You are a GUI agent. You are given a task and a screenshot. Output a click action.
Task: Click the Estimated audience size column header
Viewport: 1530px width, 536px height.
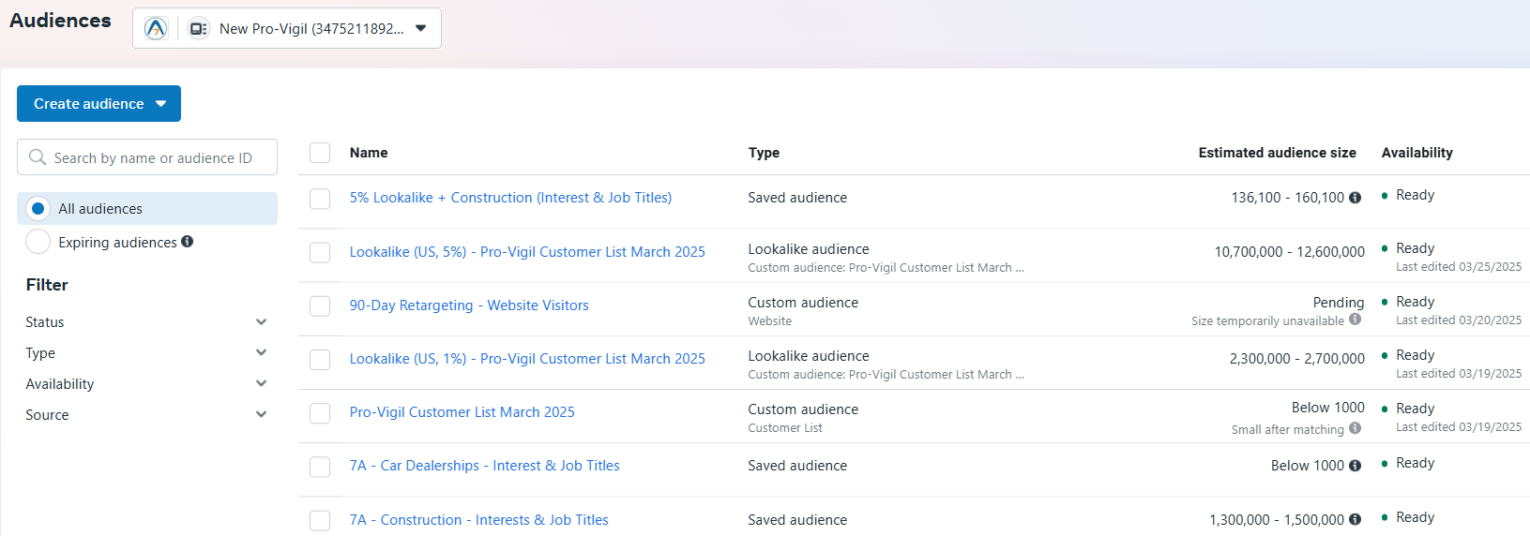tap(1277, 153)
